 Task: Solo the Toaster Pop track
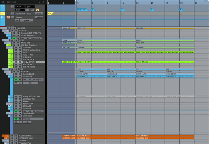tap(16, 143)
